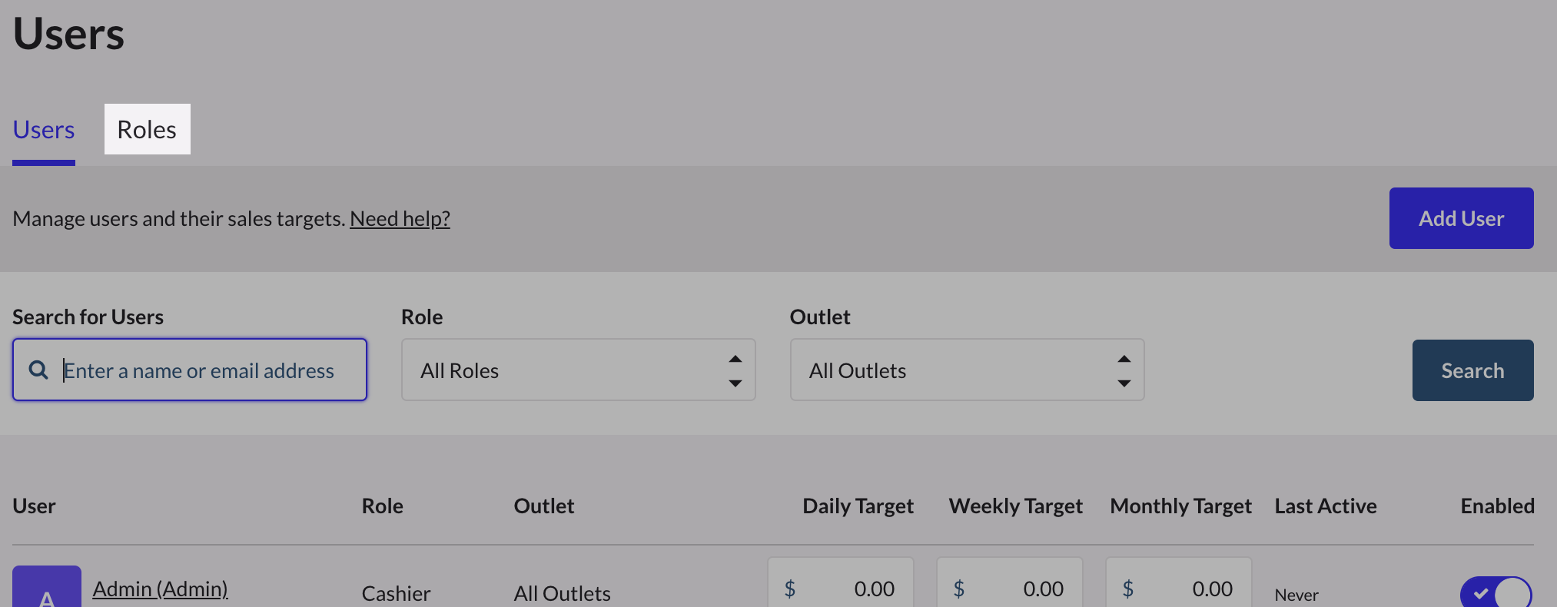Click the Monthly Target amount field
1557x607 pixels.
pyautogui.click(x=1191, y=589)
